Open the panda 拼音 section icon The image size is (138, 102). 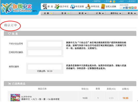coord(45,7)
